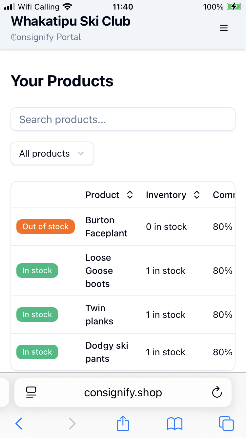This screenshot has height=438, width=246.
Task: Sort by Inventory column arrows
Action: (x=197, y=195)
